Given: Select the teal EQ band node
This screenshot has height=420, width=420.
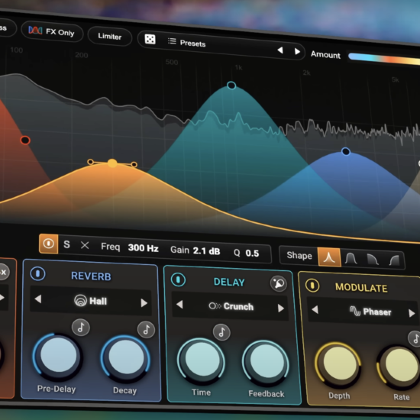Looking at the screenshot, I should (x=231, y=86).
